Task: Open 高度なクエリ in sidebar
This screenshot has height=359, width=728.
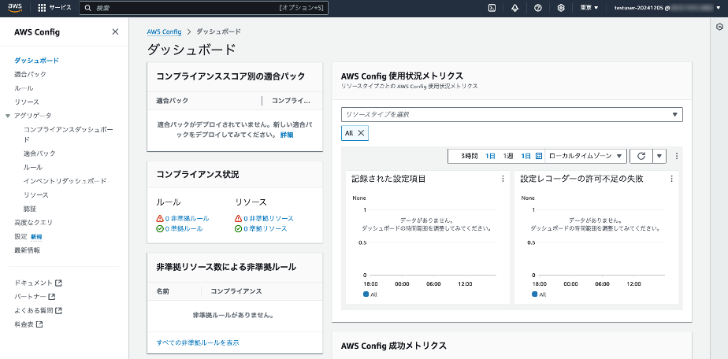Action: tap(33, 223)
